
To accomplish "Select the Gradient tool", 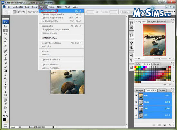I will [5, 71].
